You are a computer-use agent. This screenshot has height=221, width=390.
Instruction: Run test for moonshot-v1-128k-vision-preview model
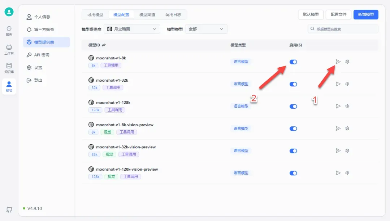point(338,173)
